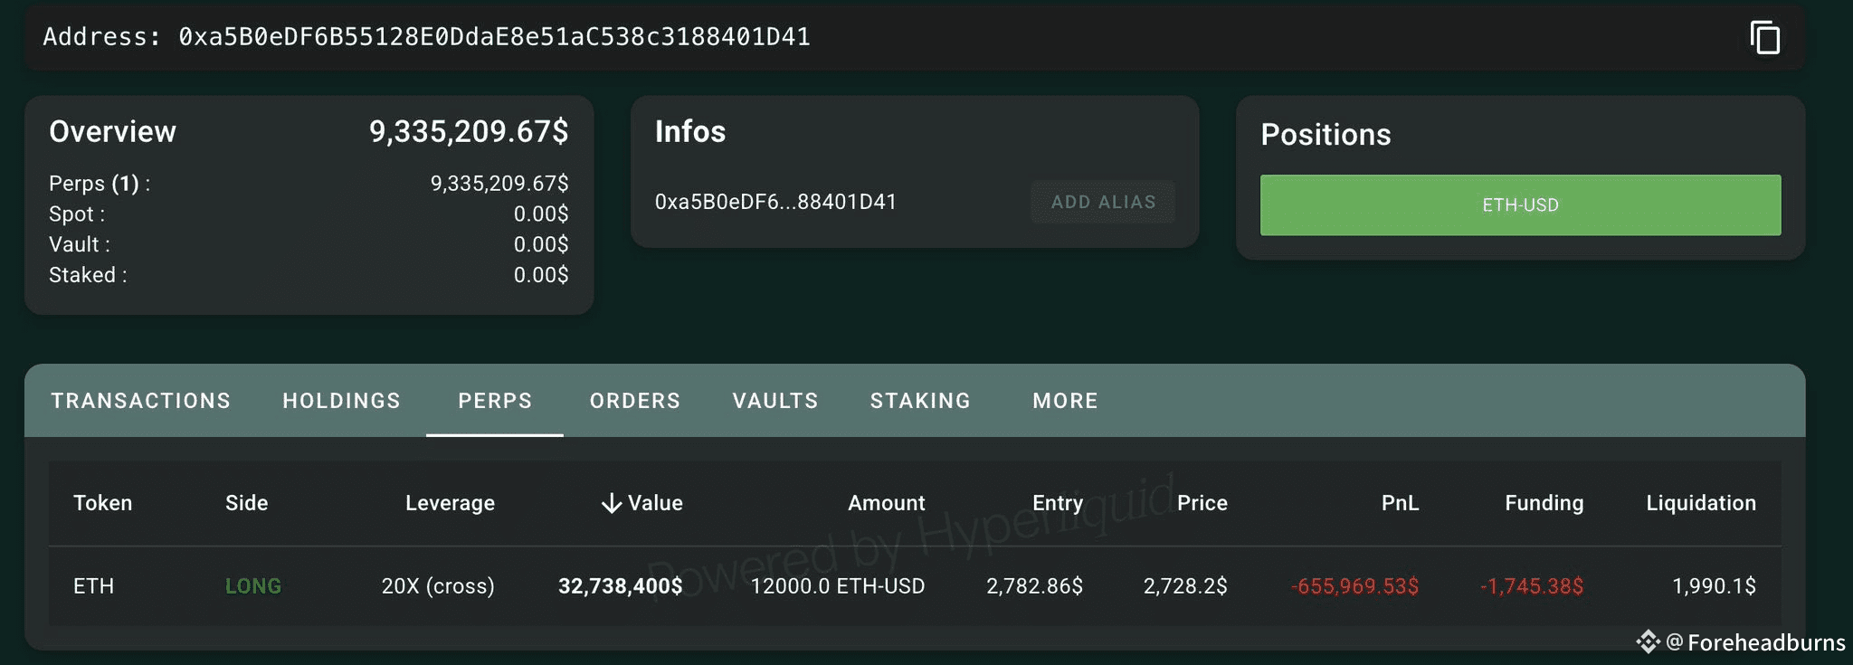Sort by the PnL column header
1853x665 pixels.
(1400, 503)
